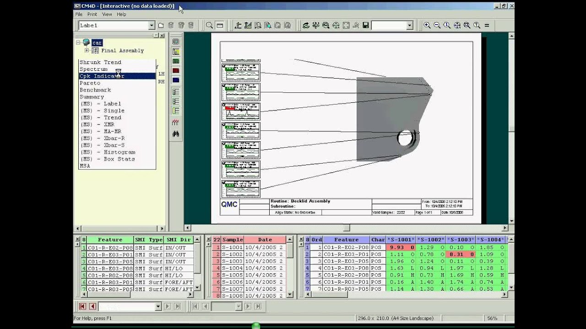This screenshot has width=586, height=329.
Task: Click the equals sign toolbar icon
Action: point(487,26)
